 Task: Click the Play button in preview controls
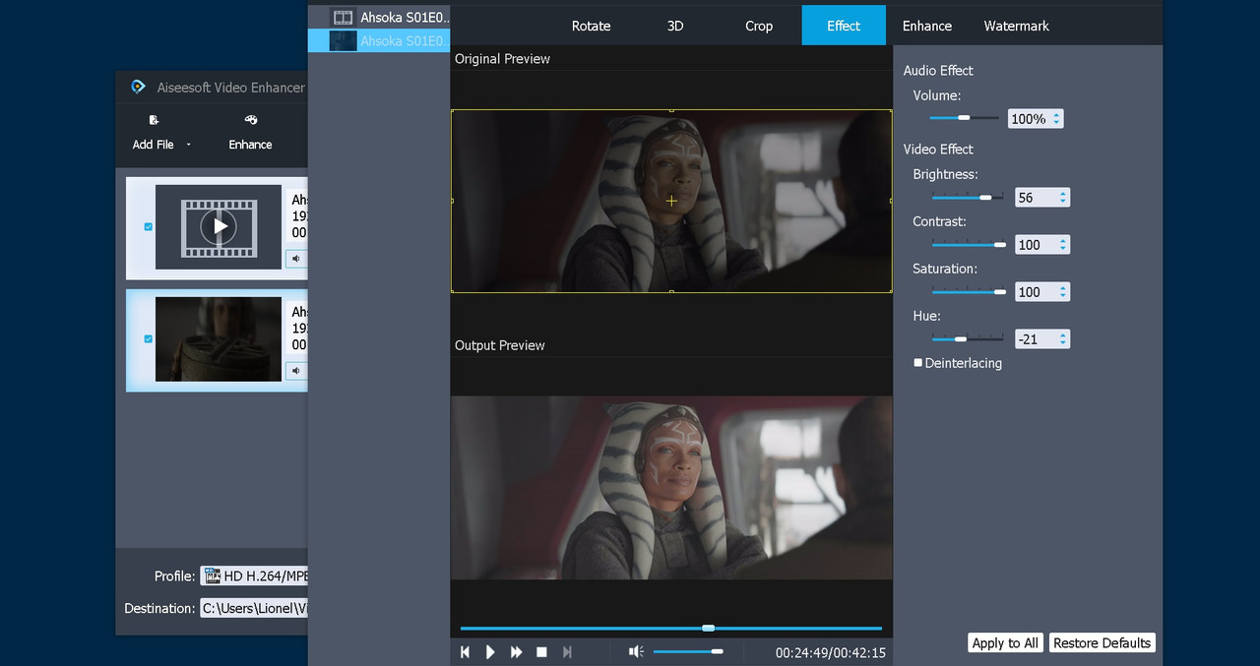(x=490, y=652)
